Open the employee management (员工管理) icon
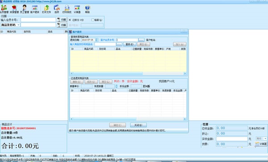The width and height of the screenshot is (268, 162). click(x=25, y=9)
